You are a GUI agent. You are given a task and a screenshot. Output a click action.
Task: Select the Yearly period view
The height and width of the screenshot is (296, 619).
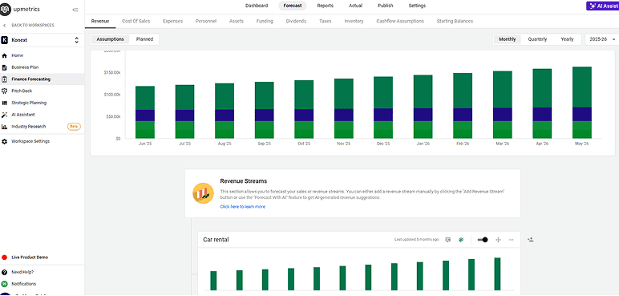[x=568, y=39]
